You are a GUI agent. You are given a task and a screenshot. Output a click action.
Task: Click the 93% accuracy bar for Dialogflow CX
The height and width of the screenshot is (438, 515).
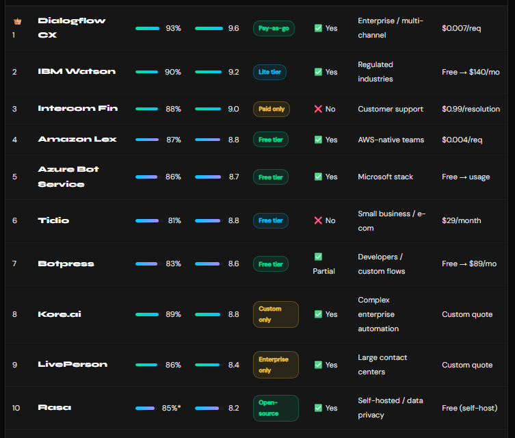pos(147,28)
